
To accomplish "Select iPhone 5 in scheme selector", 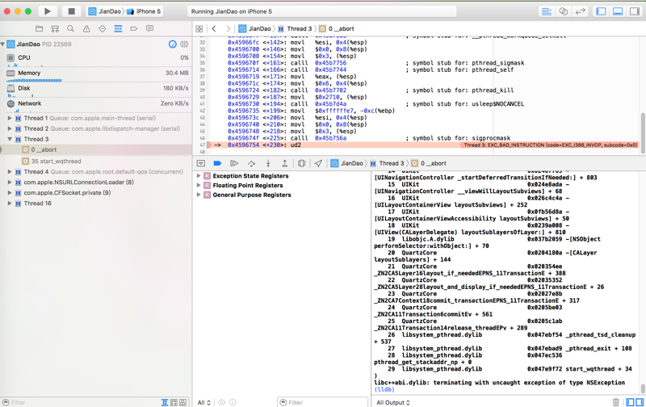I will click(147, 11).
